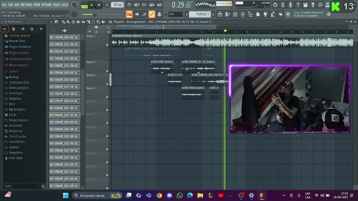Add new pattern with plus button
The height and width of the screenshot is (201, 358).
[x=213, y=14]
